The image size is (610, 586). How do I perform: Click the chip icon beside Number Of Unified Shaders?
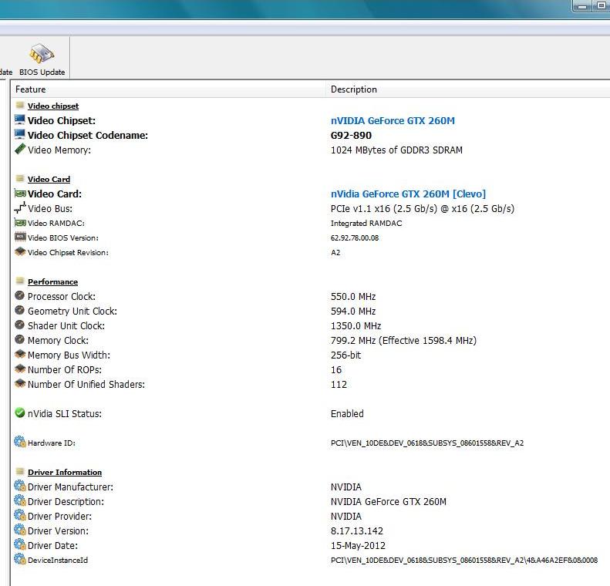point(20,384)
